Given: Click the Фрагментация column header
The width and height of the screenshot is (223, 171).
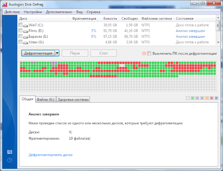Looking at the screenshot, I should coord(83,18).
